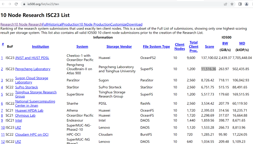Click the browser forward arrow
253x144 pixels.
point(10,4)
